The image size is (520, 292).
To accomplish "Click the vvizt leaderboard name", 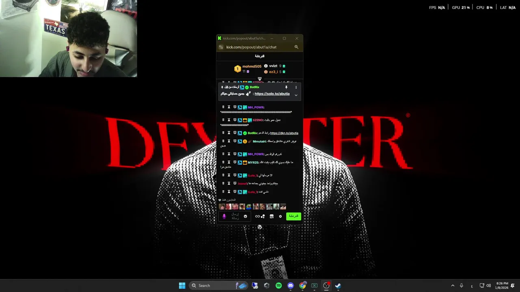I will (273, 66).
